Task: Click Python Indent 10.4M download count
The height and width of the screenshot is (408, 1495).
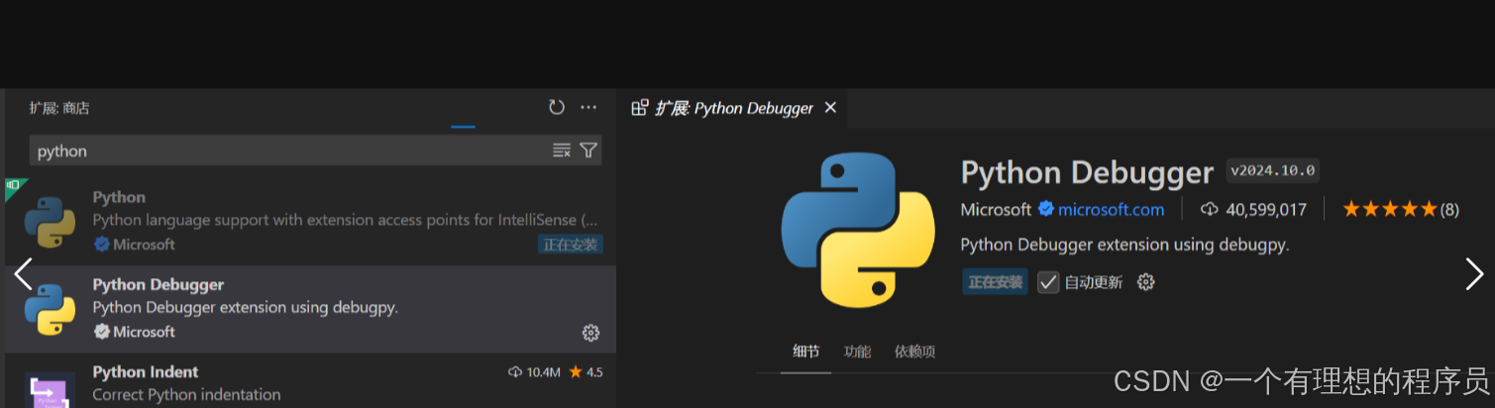Action: [534, 372]
